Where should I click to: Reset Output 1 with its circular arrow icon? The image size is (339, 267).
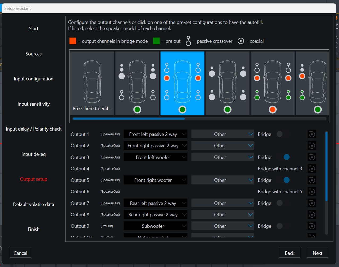pos(312,134)
